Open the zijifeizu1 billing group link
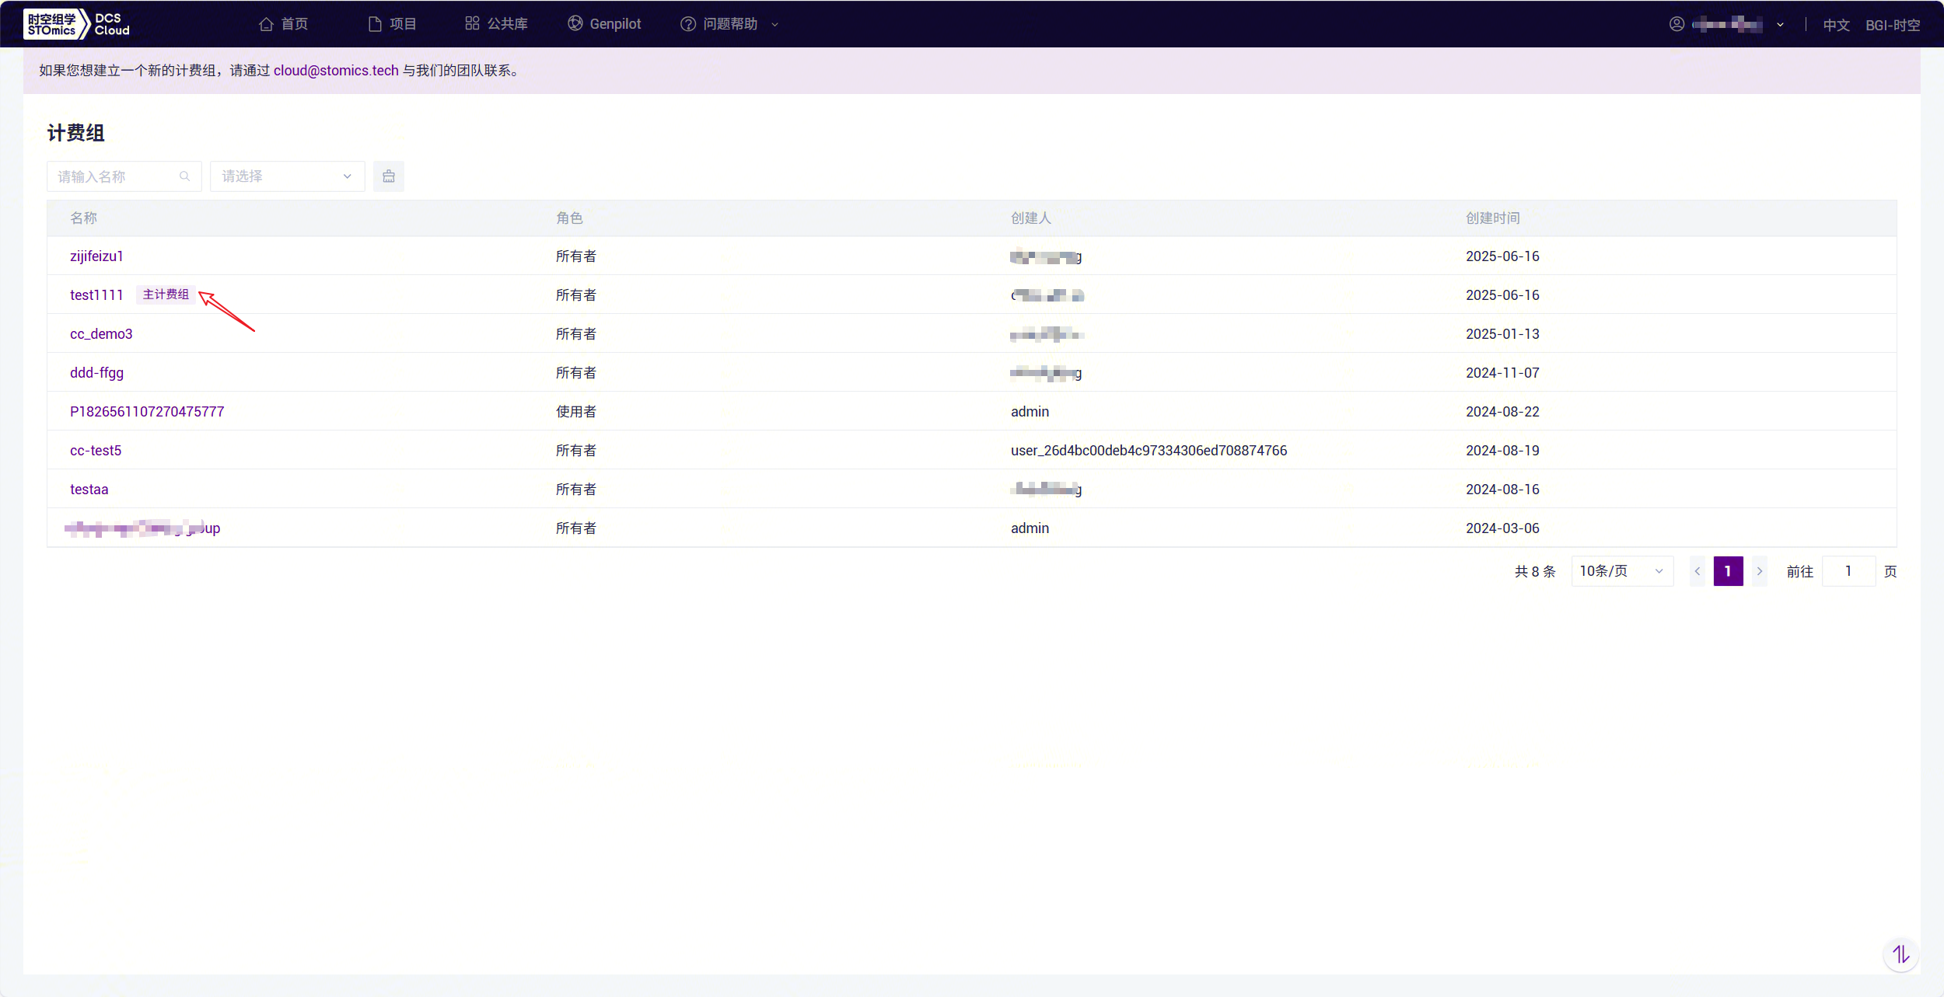Viewport: 1944px width, 997px height. 96,256
